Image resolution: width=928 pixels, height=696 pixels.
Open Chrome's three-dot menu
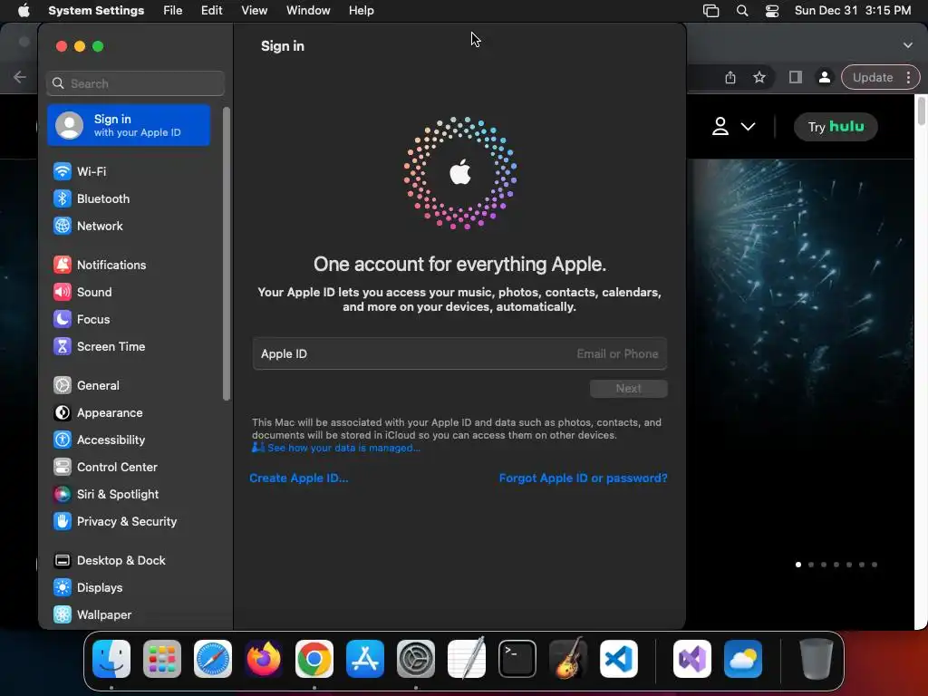[x=908, y=78]
